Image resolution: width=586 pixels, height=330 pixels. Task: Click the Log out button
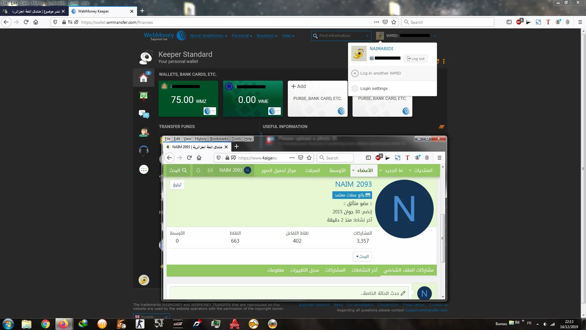click(x=416, y=59)
